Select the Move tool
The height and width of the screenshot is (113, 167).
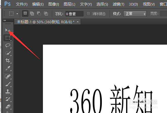[x=8, y=30]
